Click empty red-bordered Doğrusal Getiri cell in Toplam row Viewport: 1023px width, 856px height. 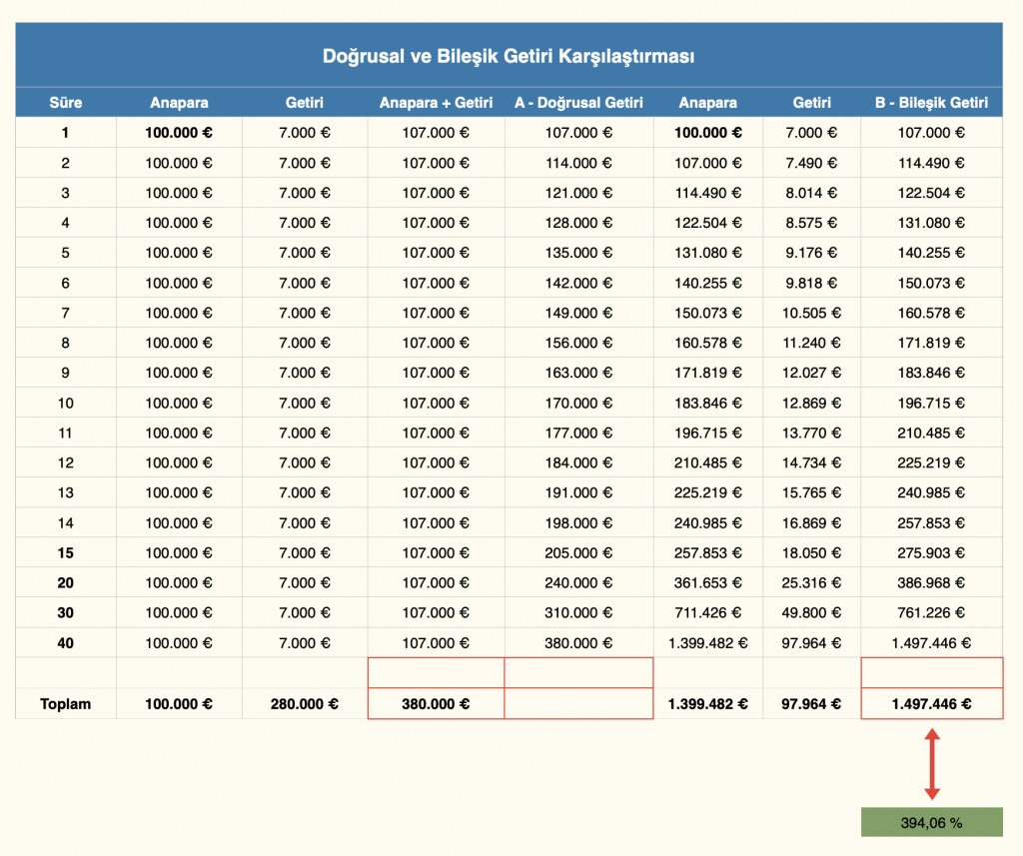578,704
